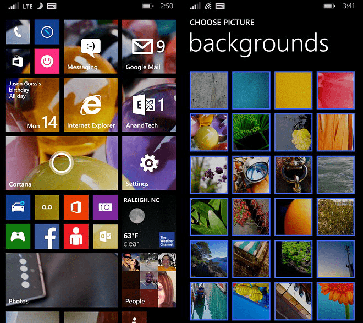
Task: Launch Internet Explorer tile
Action: (x=91, y=105)
